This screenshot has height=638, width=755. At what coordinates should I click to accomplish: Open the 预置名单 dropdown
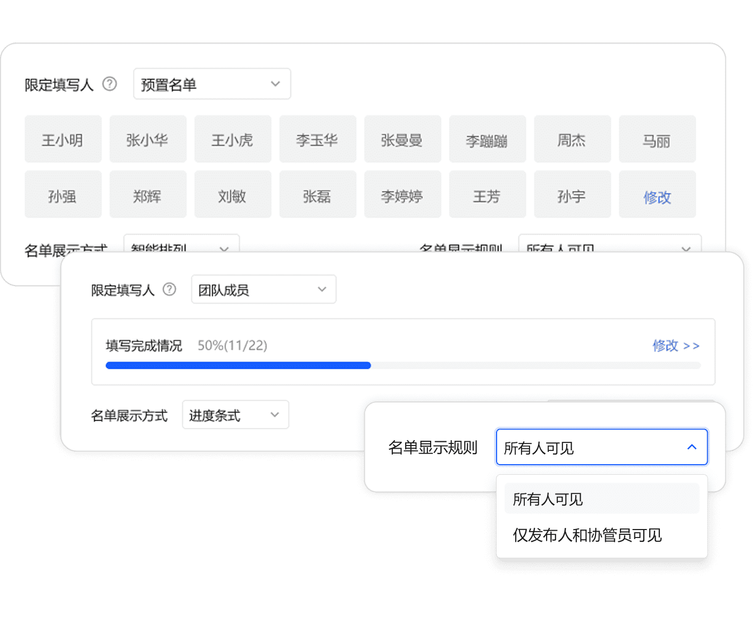(212, 84)
